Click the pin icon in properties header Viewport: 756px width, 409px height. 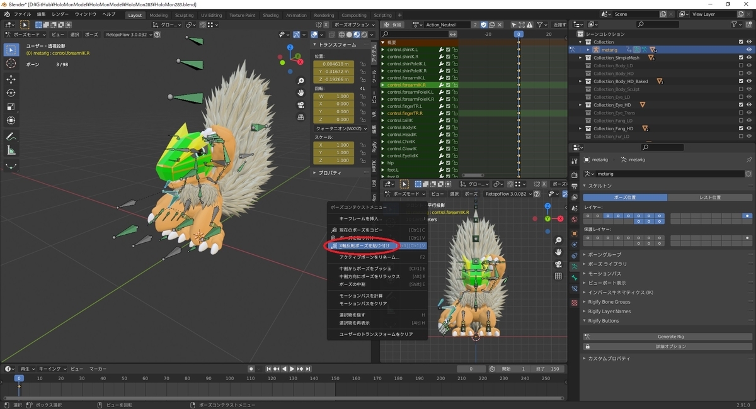click(748, 160)
